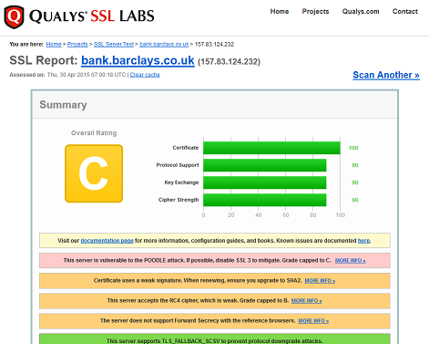This screenshot has width=429, height=344.
Task: Open MORE INFO for RC4 cipher warning
Action: click(306, 301)
